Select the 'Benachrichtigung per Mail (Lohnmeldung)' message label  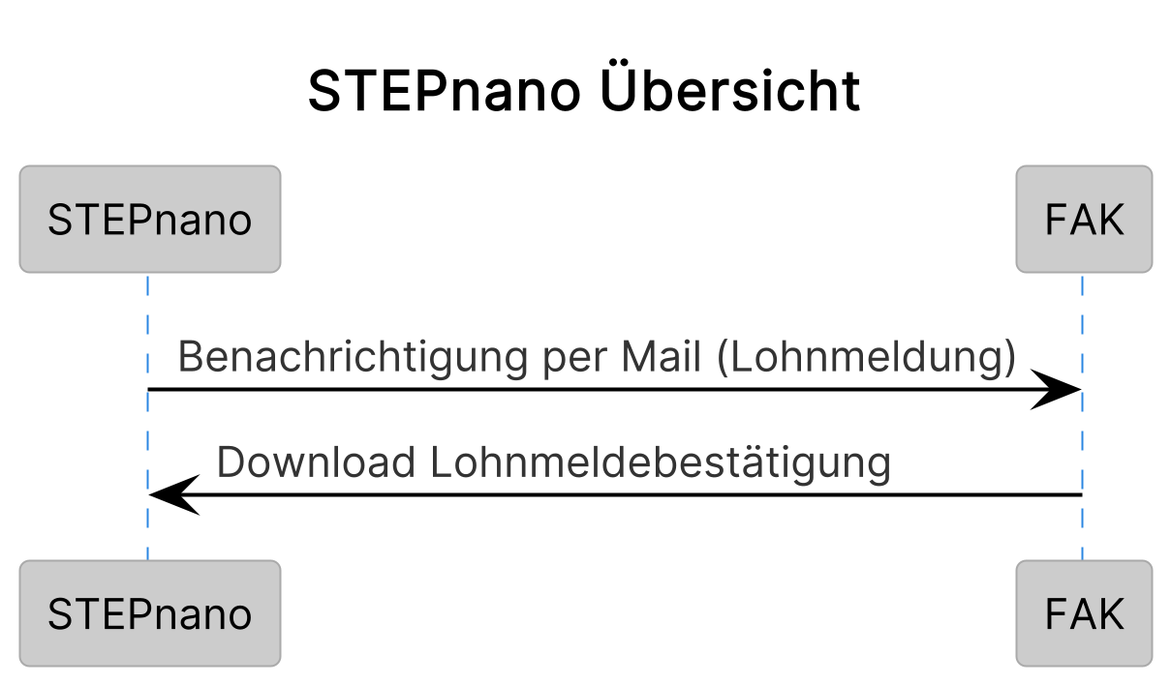click(x=597, y=357)
